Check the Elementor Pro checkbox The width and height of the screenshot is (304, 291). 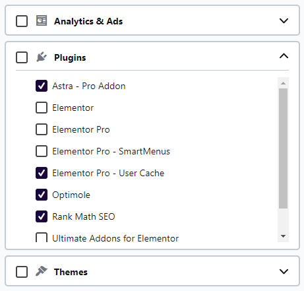tap(42, 129)
